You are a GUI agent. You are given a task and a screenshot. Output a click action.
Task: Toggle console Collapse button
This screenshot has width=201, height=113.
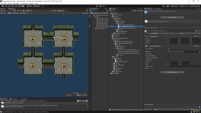tap(9, 101)
